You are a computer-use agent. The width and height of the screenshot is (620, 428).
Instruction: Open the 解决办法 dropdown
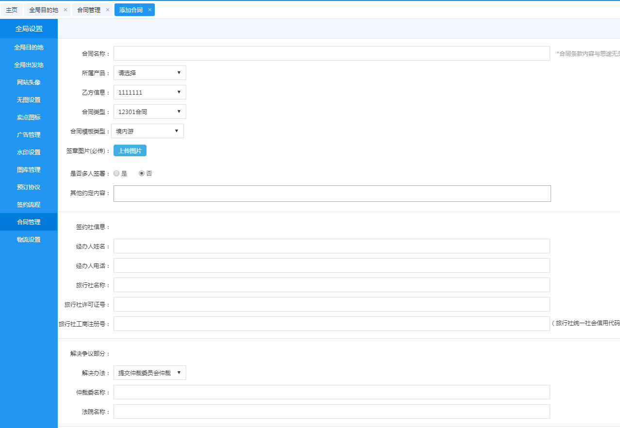coord(149,373)
